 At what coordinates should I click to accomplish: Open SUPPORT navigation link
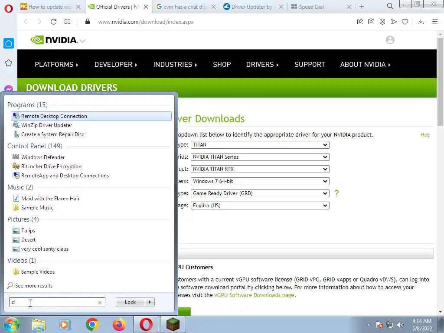pyautogui.click(x=310, y=65)
